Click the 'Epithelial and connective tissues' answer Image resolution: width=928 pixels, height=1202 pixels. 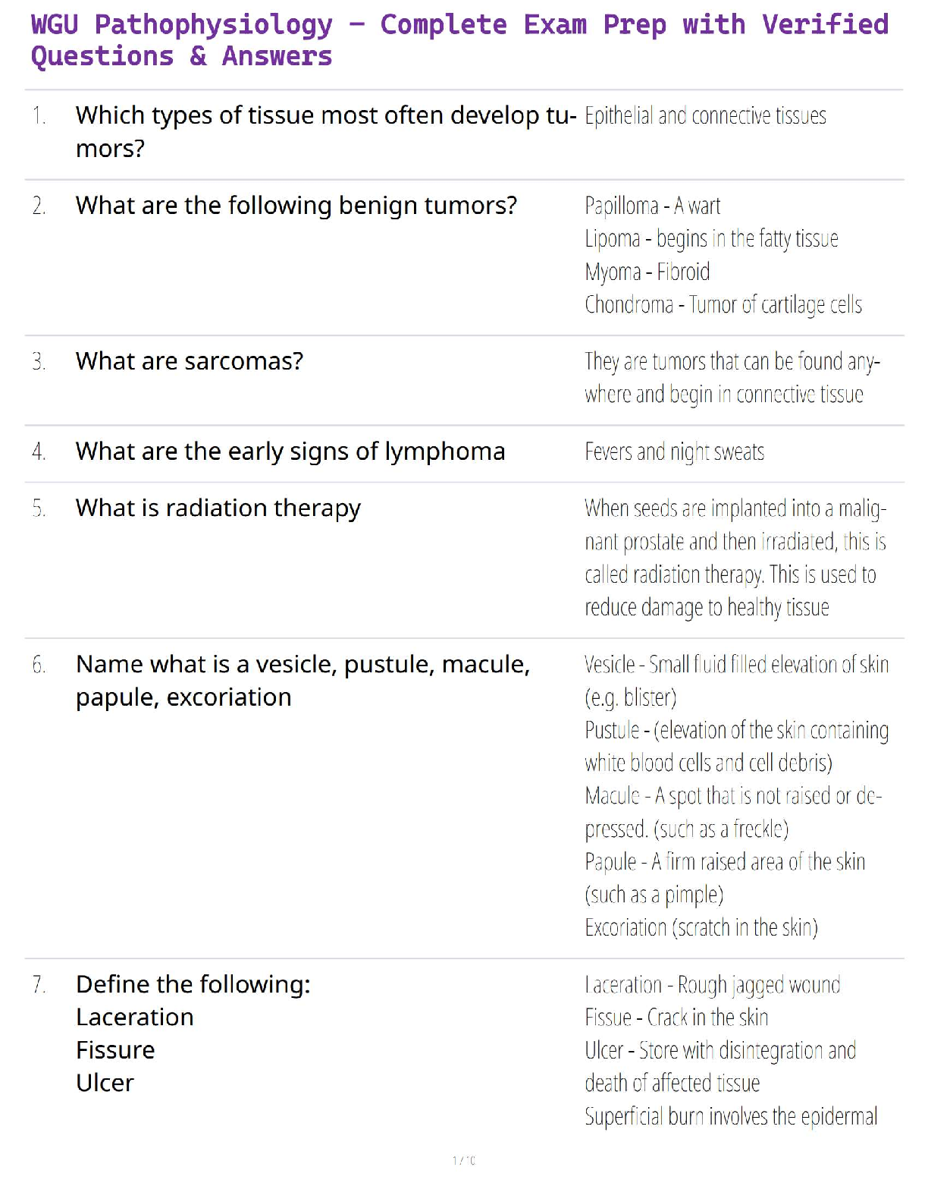point(705,116)
